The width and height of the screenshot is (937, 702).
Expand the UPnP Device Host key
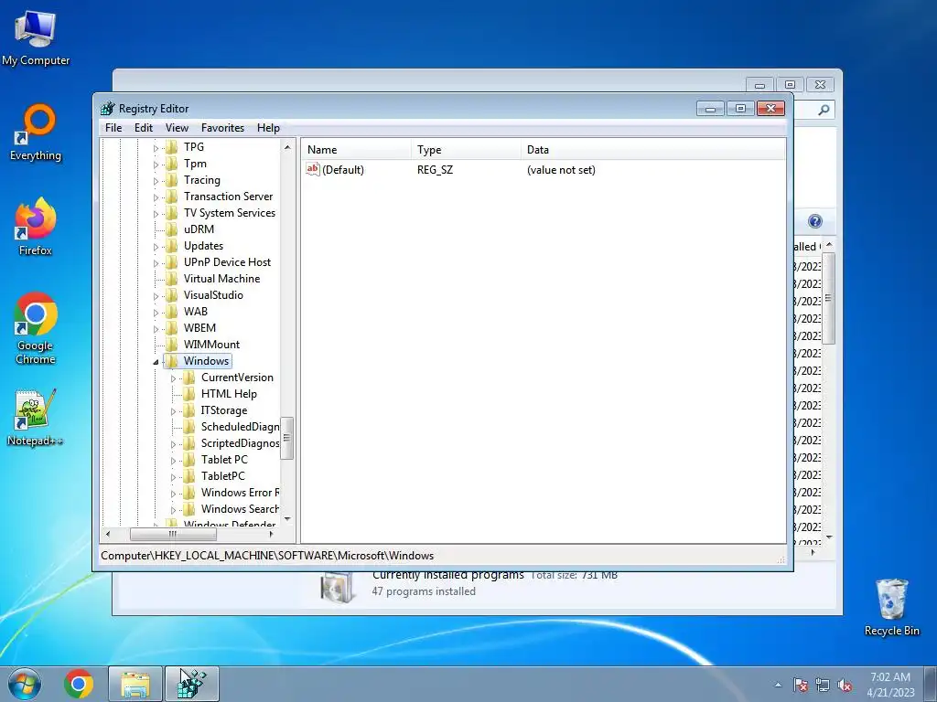156,262
